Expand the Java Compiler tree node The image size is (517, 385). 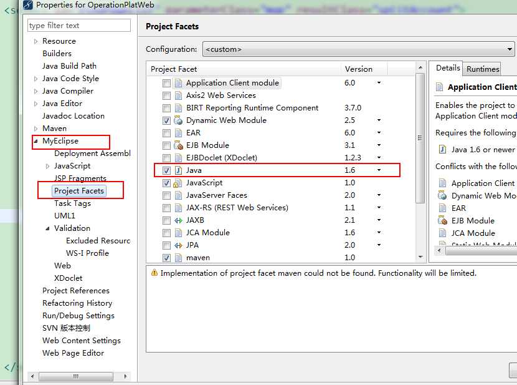36,91
